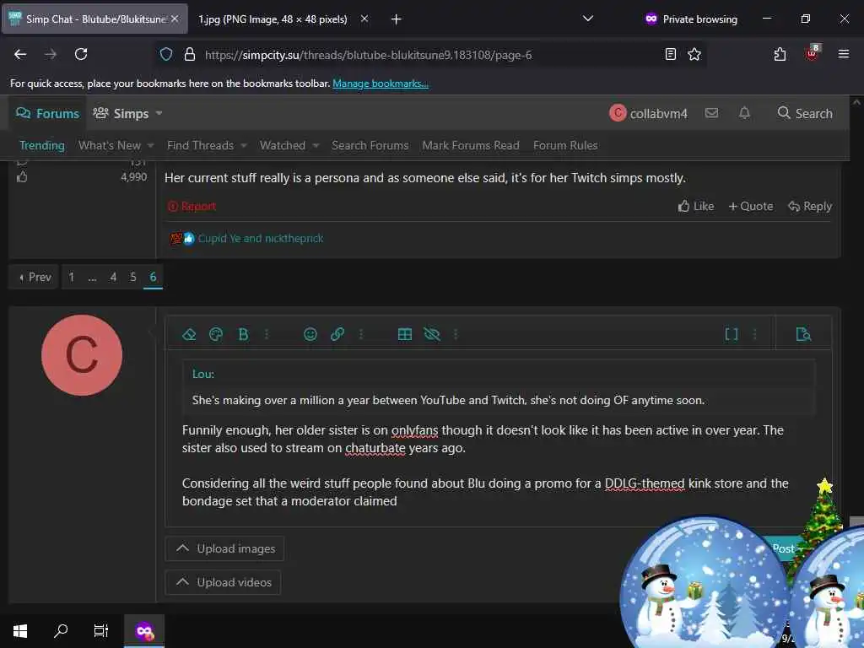Viewport: 864px width, 648px height.
Task: Open the Simps navigation menu
Action: 121,114
